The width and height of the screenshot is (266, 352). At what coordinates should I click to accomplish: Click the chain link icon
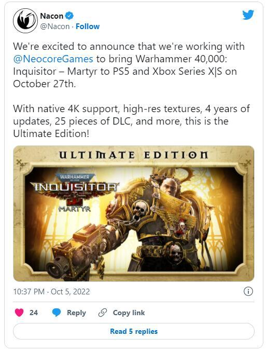click(x=103, y=313)
